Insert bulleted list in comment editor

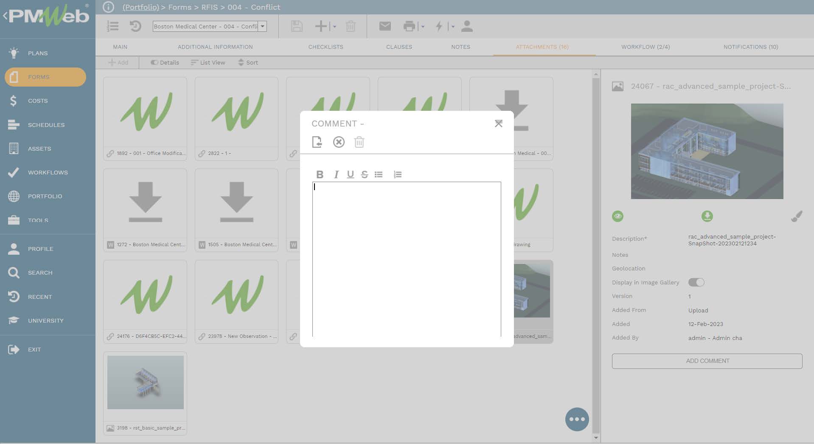tap(379, 174)
